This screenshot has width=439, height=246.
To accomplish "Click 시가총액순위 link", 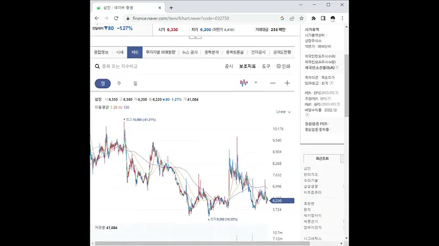I will coord(315,35).
